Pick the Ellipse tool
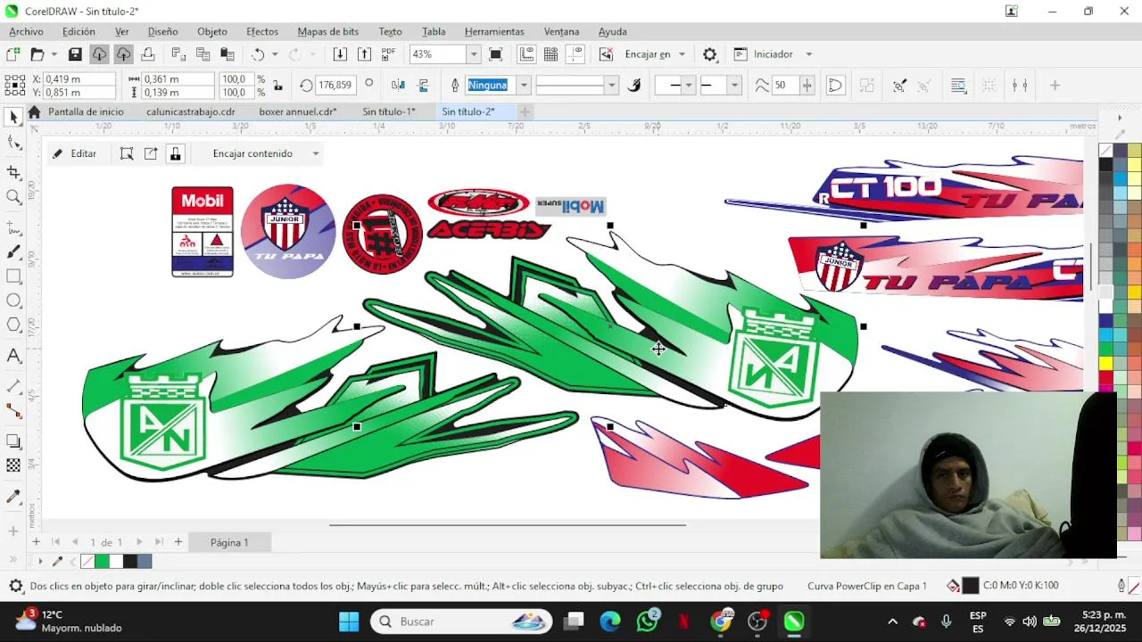1142x642 pixels. point(13,300)
